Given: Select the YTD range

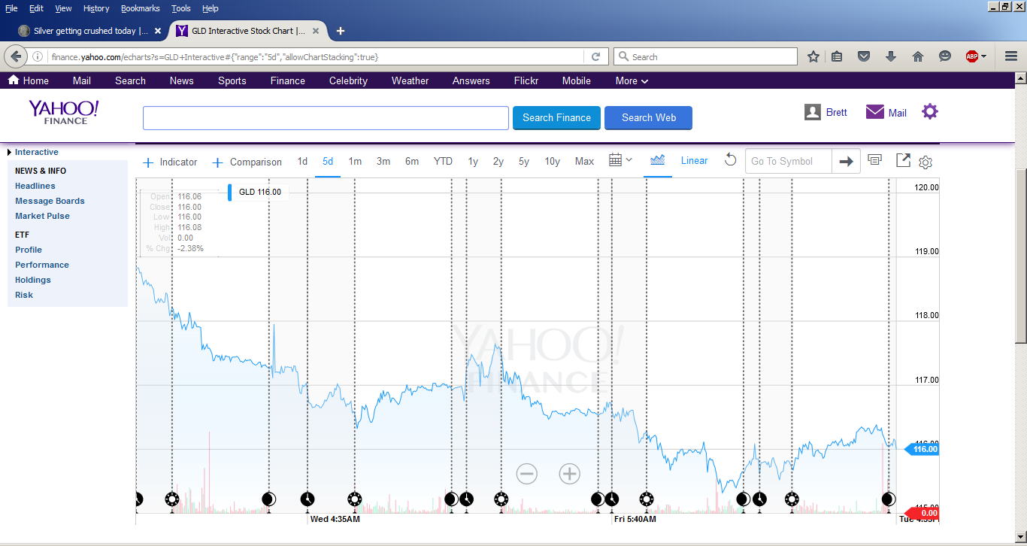Looking at the screenshot, I should [x=443, y=162].
